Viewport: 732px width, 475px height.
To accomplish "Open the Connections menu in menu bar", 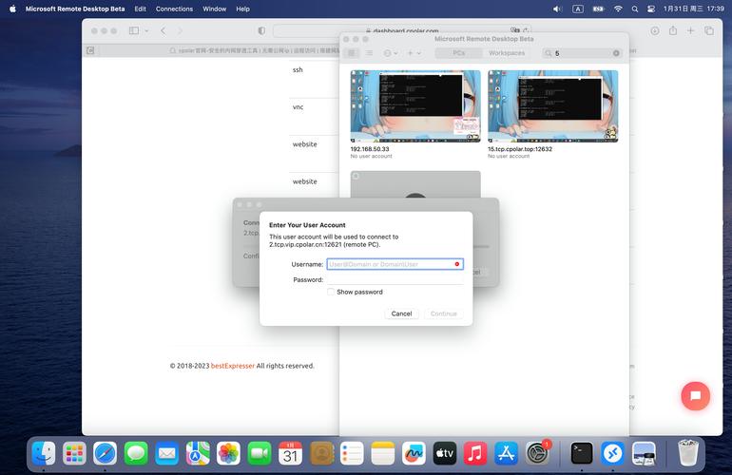I will pyautogui.click(x=174, y=9).
